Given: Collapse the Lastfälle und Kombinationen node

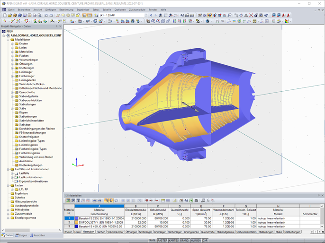Looking at the screenshot, I should click(8, 169).
